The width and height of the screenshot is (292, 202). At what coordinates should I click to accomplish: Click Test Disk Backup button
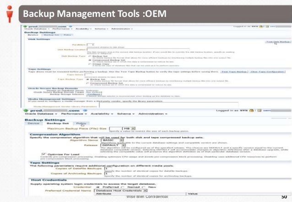pyautogui.click(x=278, y=42)
